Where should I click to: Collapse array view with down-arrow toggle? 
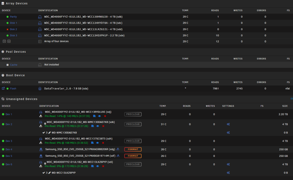click(4, 41)
